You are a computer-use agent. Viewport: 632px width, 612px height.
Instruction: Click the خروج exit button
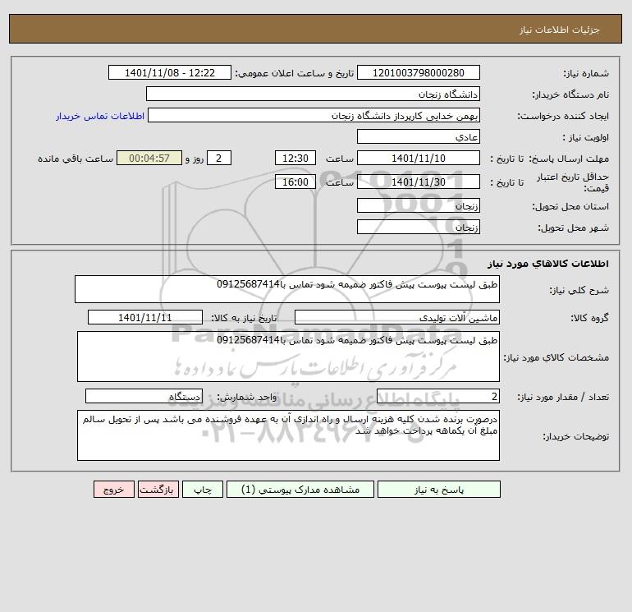pyautogui.click(x=113, y=490)
